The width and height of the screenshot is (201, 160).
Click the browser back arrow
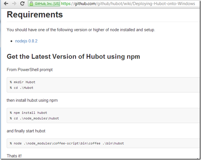point(6,4)
